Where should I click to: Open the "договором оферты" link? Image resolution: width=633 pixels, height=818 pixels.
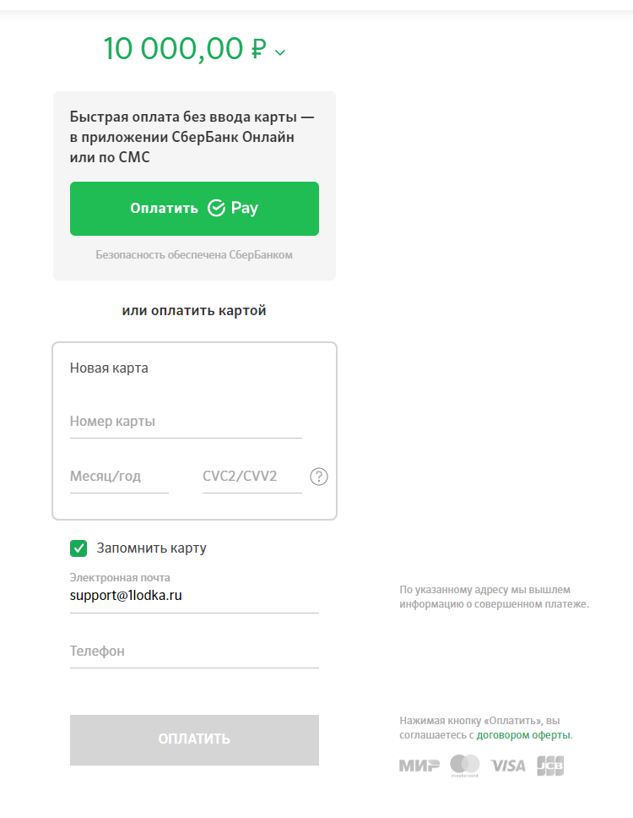click(x=523, y=735)
